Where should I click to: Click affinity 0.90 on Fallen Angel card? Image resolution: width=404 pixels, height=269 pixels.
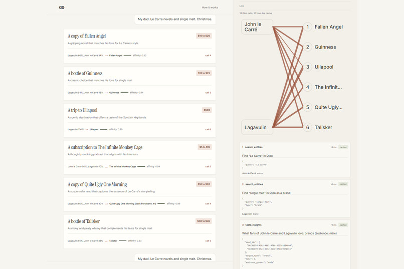pyautogui.click(x=139, y=55)
